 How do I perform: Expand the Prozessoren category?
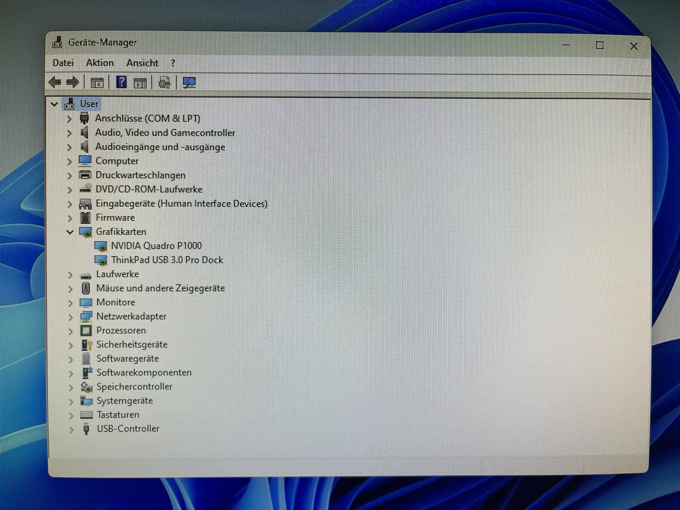point(71,331)
